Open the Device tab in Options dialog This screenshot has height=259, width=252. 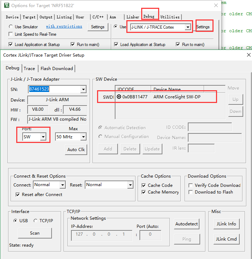coord(12,17)
